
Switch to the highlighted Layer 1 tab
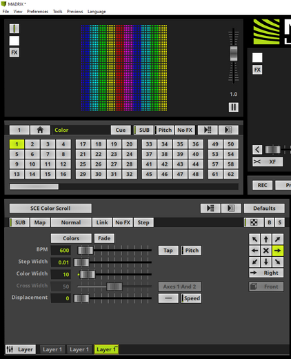pyautogui.click(x=106, y=349)
